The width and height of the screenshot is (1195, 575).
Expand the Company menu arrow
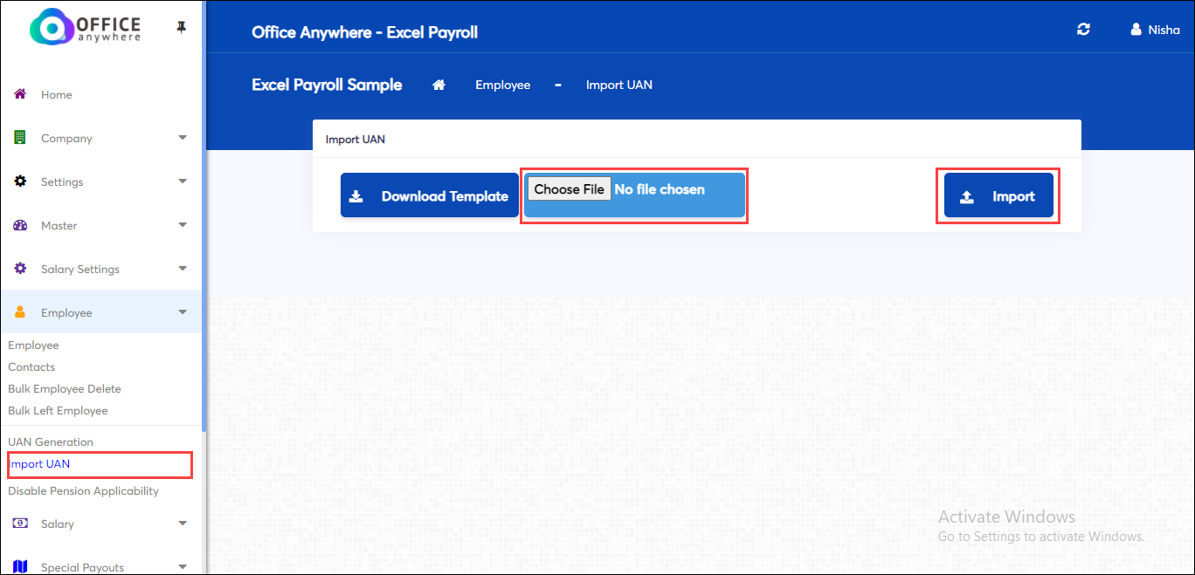[x=183, y=138]
